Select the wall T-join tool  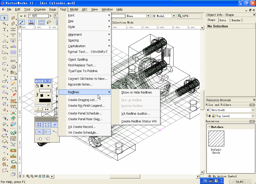point(13,35)
